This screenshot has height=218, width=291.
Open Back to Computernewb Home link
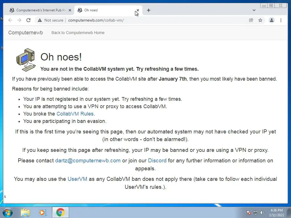(x=78, y=33)
